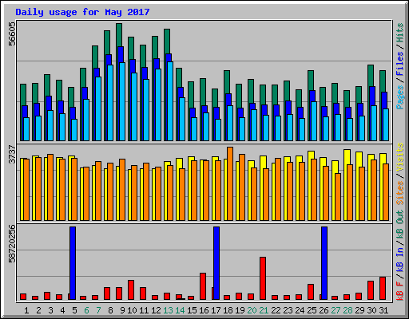Select day label 30 on the axis

(x=371, y=310)
